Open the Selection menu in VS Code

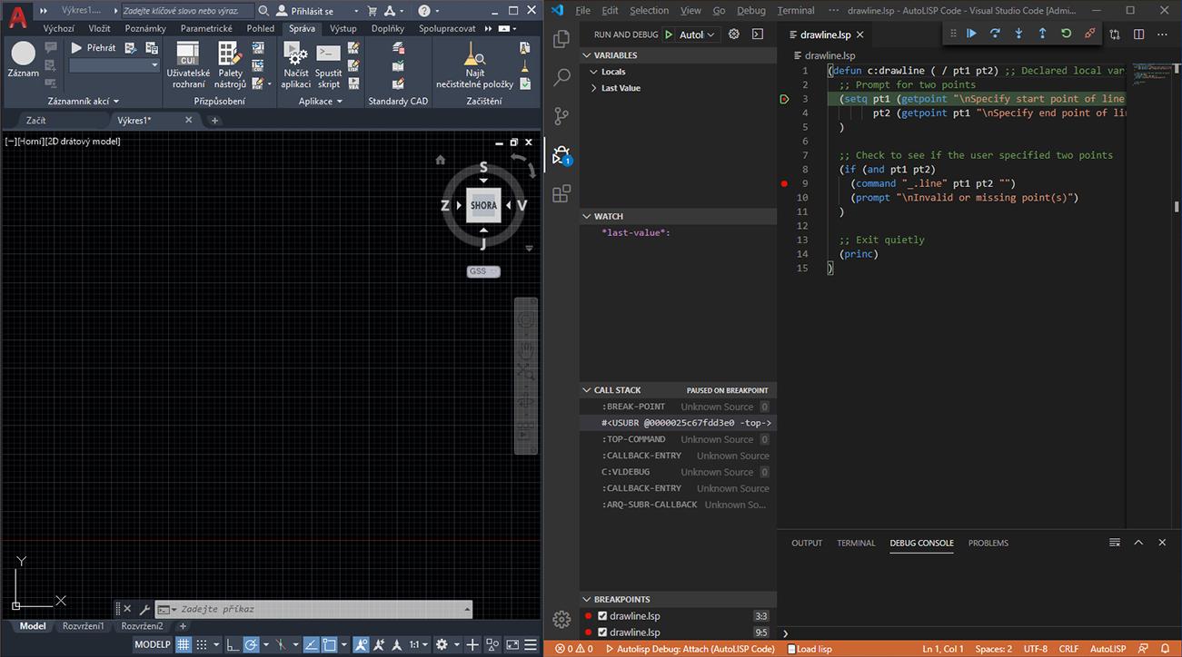[x=649, y=11]
